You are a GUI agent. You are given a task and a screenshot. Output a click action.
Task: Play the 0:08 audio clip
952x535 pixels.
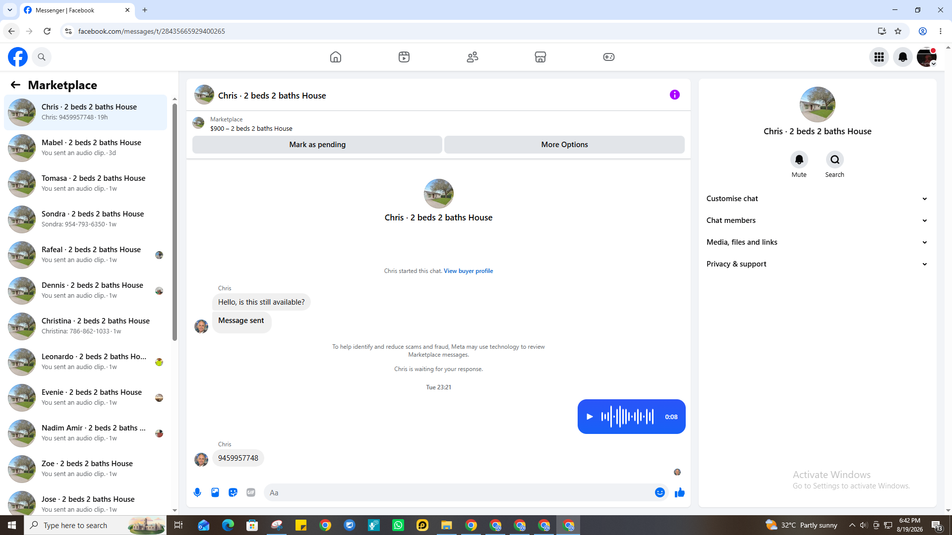(x=590, y=417)
